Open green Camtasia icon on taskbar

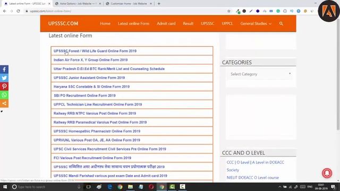pos(172,187)
